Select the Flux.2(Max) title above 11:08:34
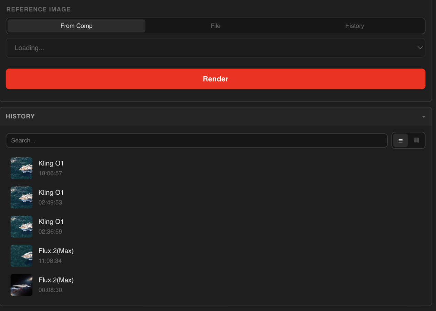Screen dimensions: 436x311 point(56,251)
